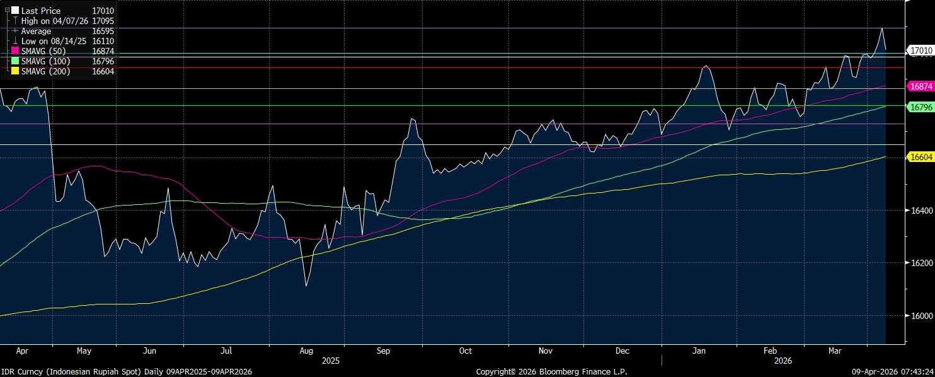Click the green SMAVG (100) legend swatch

pyautogui.click(x=15, y=61)
